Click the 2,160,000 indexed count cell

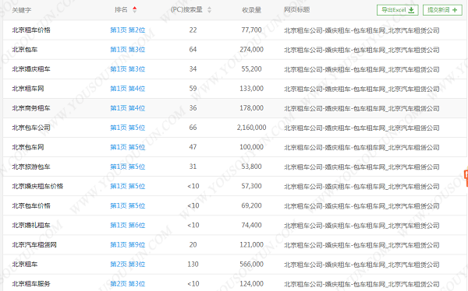click(252, 128)
